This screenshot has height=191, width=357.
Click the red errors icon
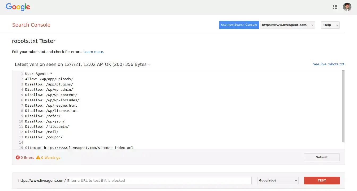click(18, 157)
